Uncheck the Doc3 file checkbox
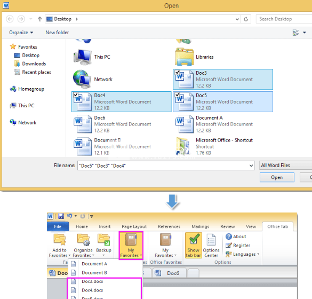The width and height of the screenshot is (312, 299). 177,73
